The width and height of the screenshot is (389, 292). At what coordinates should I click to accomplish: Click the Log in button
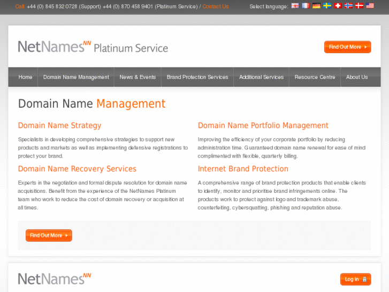tap(355, 279)
